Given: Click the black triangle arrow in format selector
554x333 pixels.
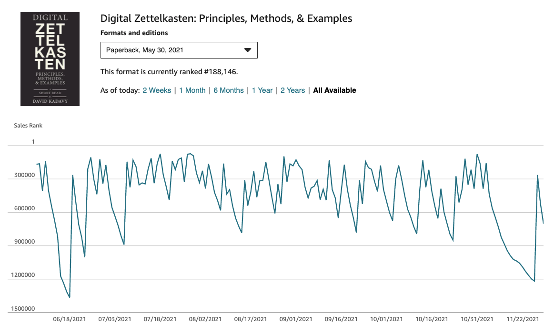Looking at the screenshot, I should 247,50.
